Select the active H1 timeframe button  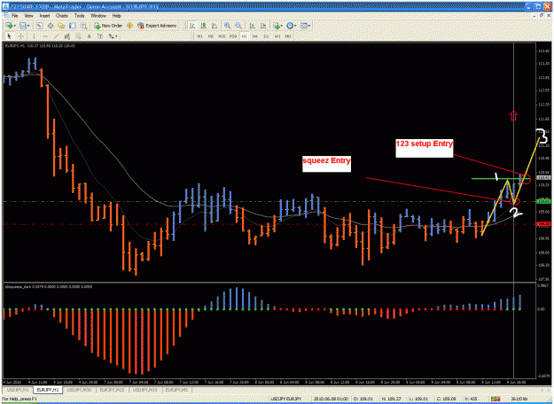244,36
